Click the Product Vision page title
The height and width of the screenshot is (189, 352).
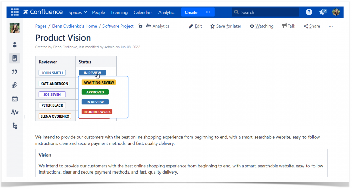63,38
